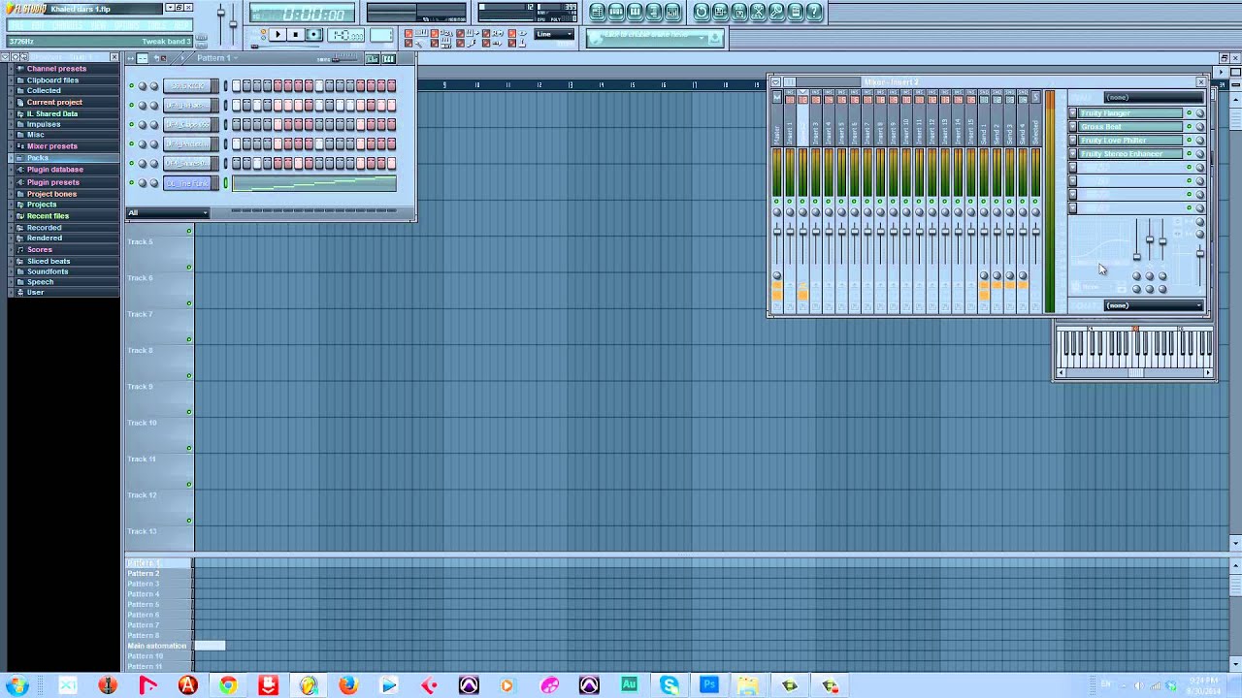This screenshot has width=1242, height=698.
Task: Click the Stop button in transport
Action: click(x=295, y=34)
